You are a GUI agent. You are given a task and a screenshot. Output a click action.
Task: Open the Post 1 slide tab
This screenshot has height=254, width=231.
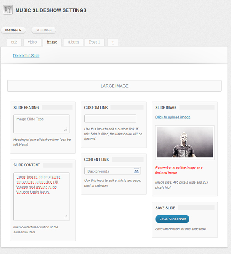click(94, 42)
